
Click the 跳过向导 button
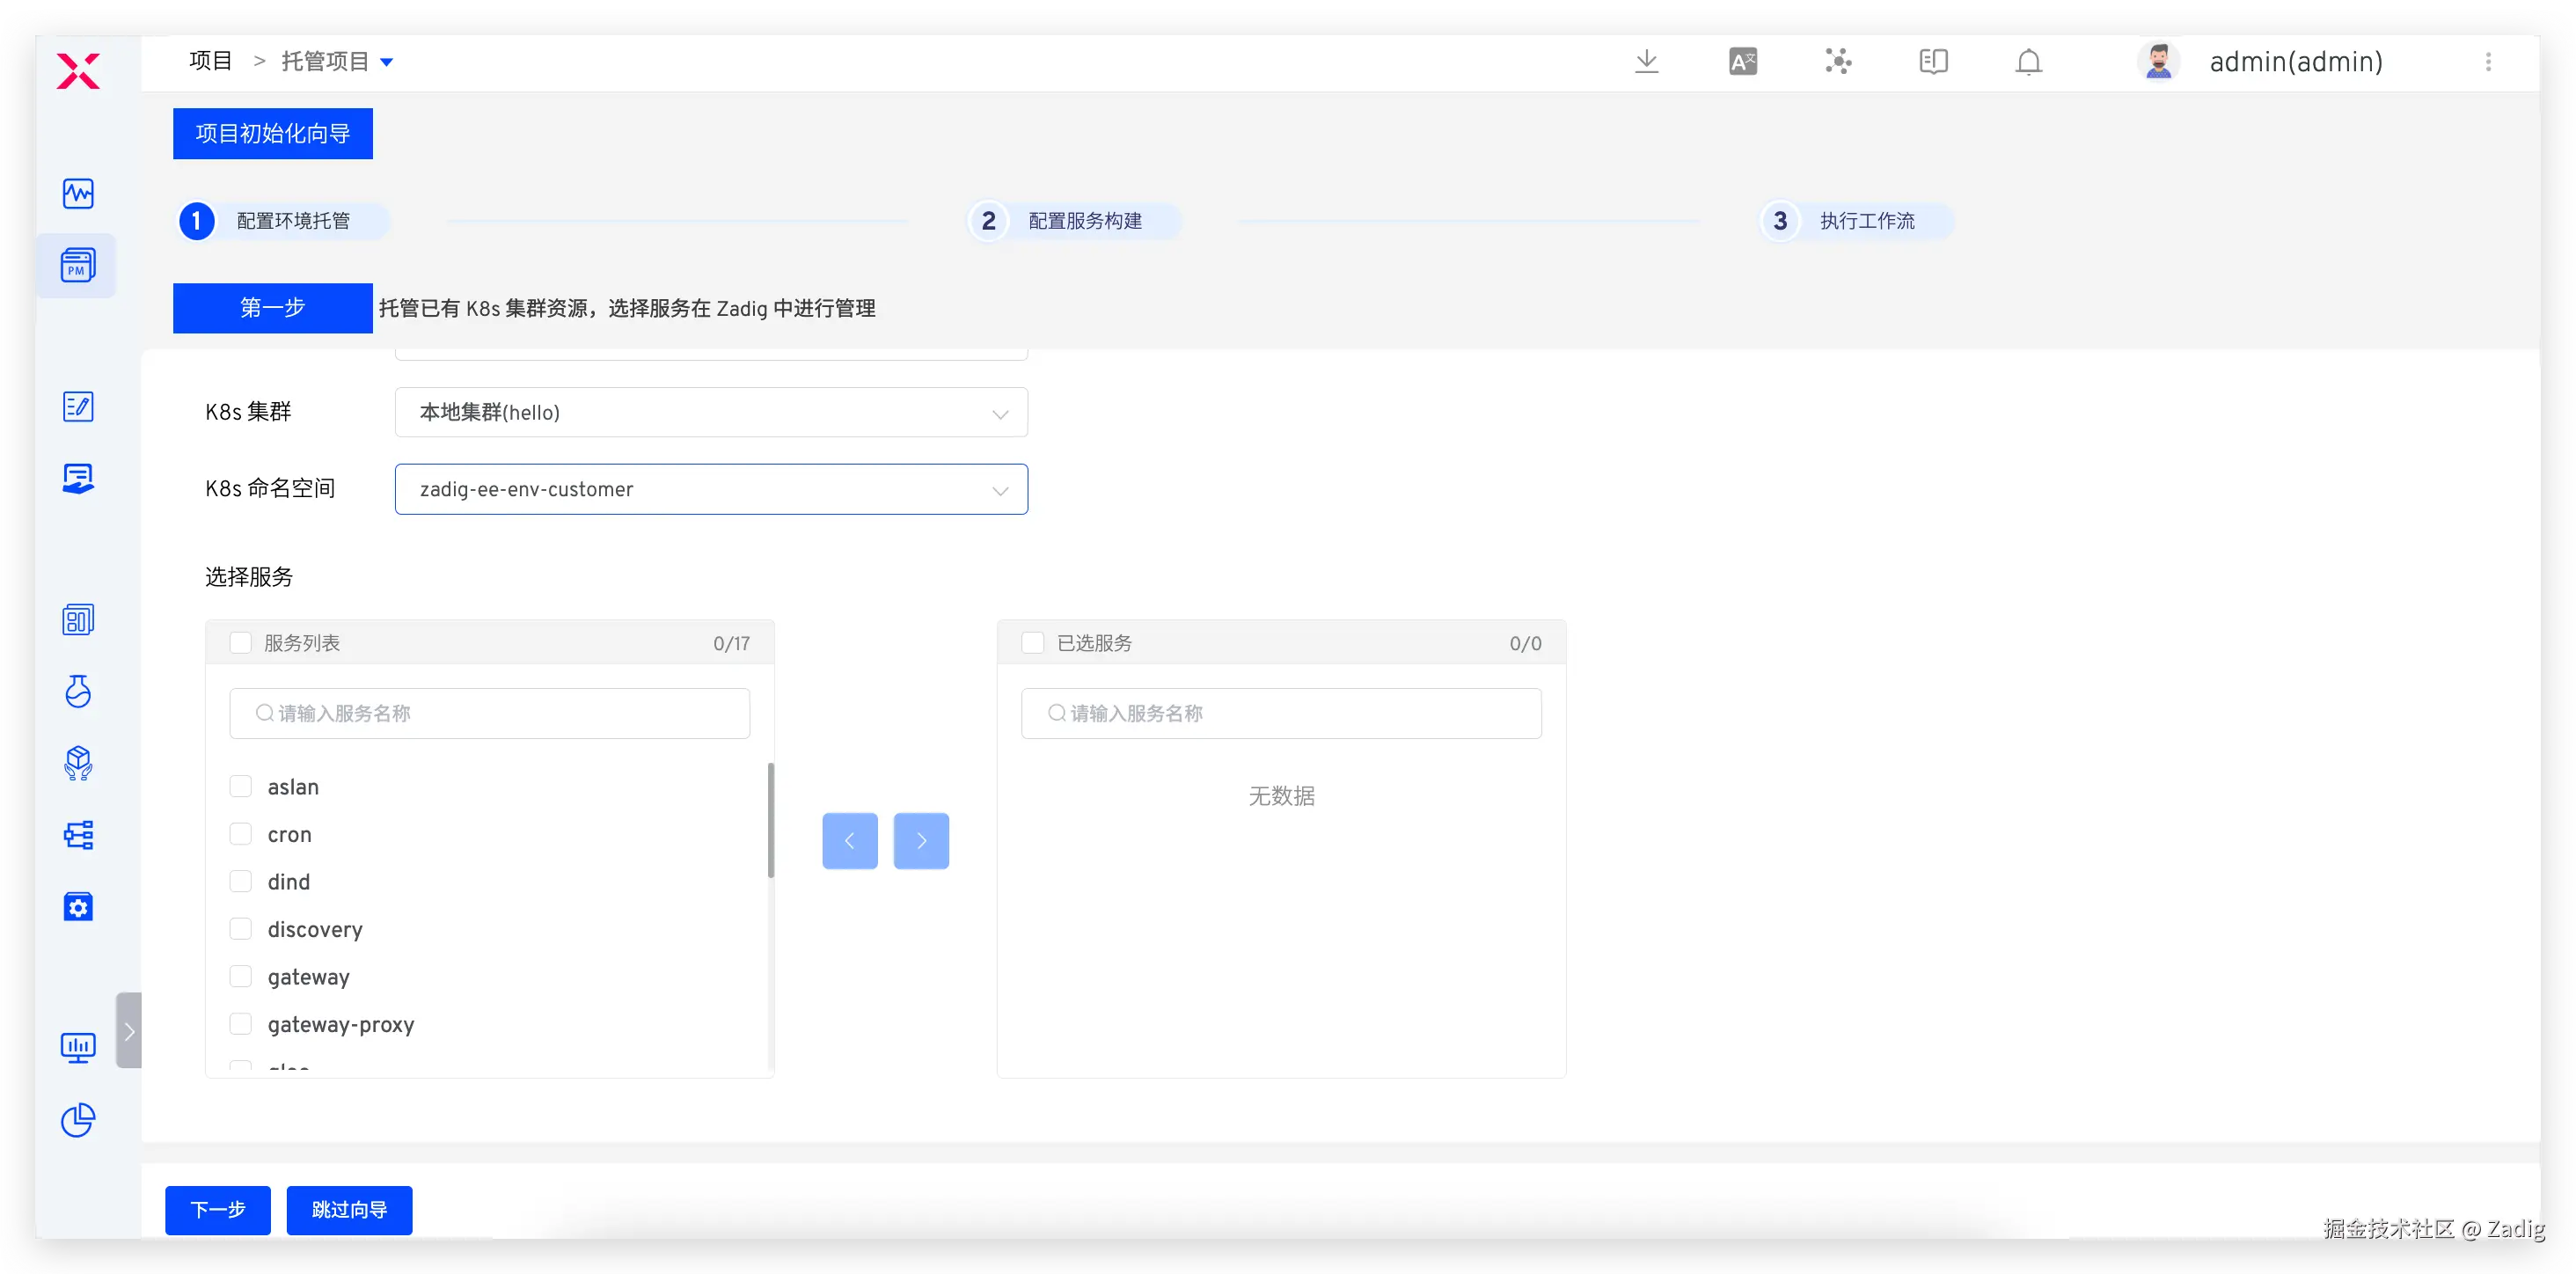click(x=349, y=1210)
